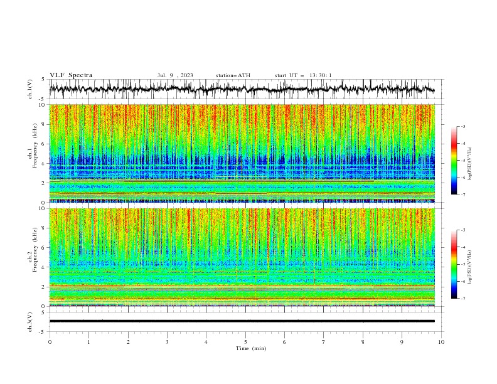The image size is (497, 384).
Task: Click the ch.1 voltage waveform trace panel
Action: (246, 89)
